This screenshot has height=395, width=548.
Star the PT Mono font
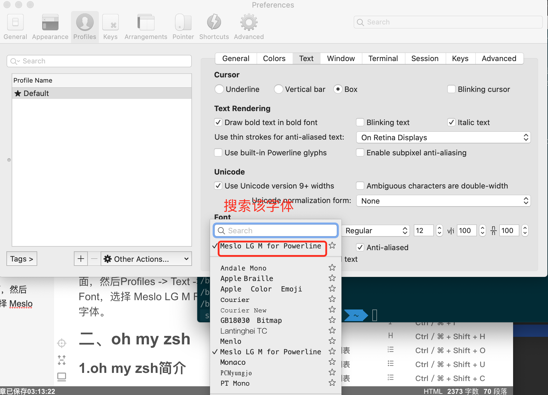tap(332, 383)
